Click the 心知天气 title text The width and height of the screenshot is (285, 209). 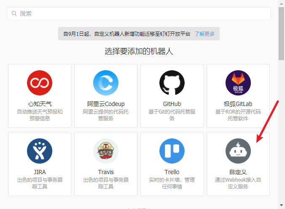pos(40,104)
